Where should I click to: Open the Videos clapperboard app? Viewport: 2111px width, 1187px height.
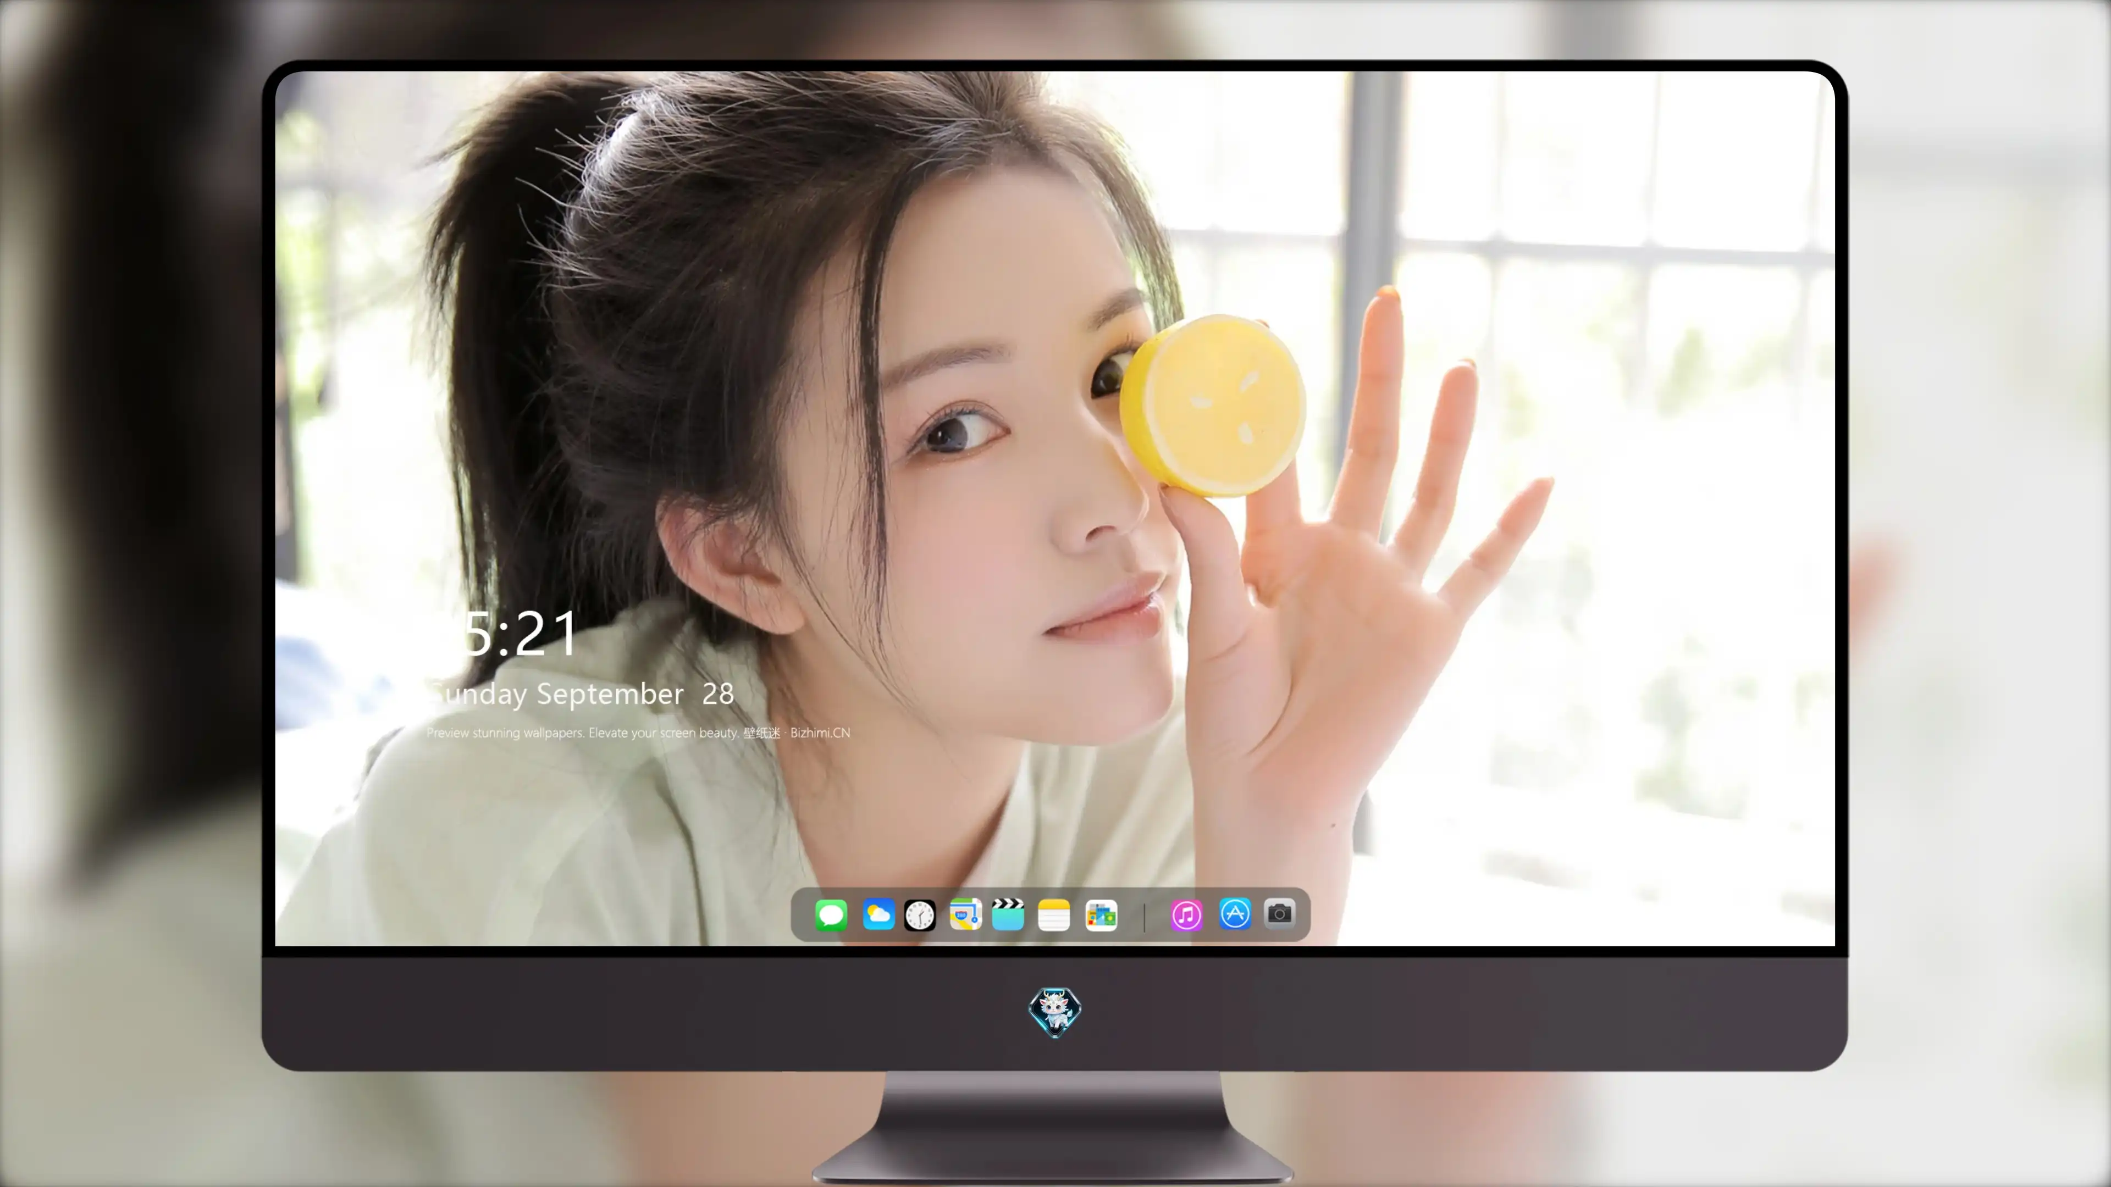pos(1008,914)
